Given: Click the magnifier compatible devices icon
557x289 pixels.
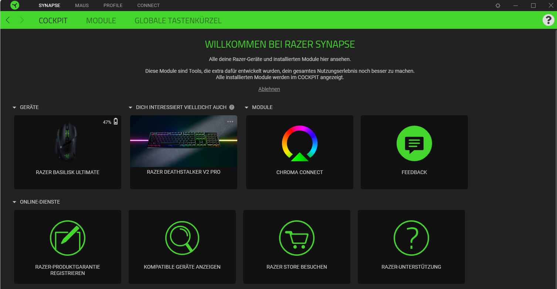Looking at the screenshot, I should coord(182,238).
